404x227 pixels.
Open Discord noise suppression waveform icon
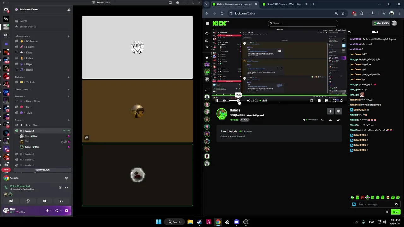click(60, 188)
